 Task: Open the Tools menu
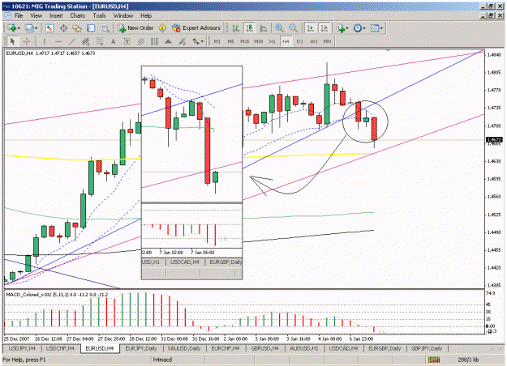tap(99, 15)
